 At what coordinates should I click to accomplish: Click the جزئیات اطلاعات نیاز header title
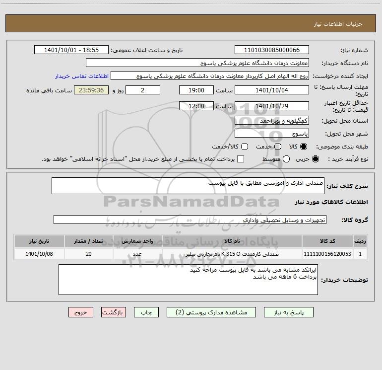point(338,24)
